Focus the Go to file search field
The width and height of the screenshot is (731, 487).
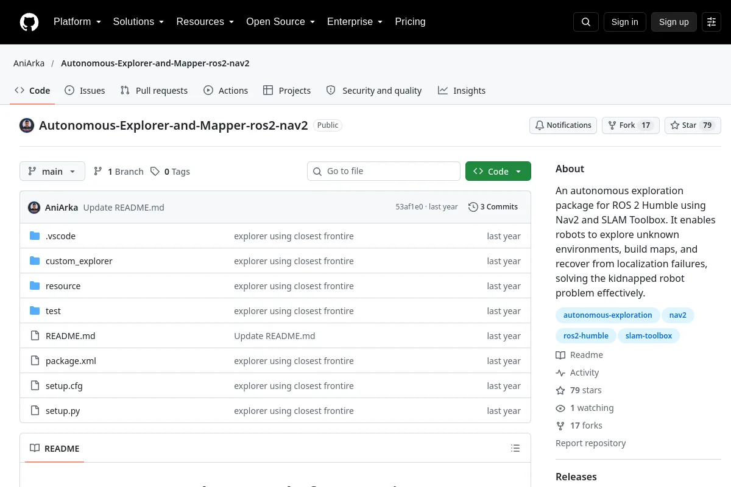(384, 172)
